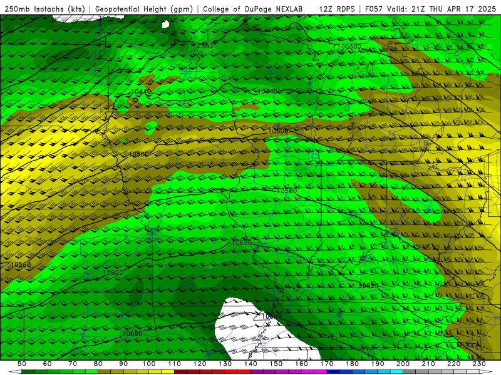Click the "College of DuPage NEXLAB" label

[252, 9]
